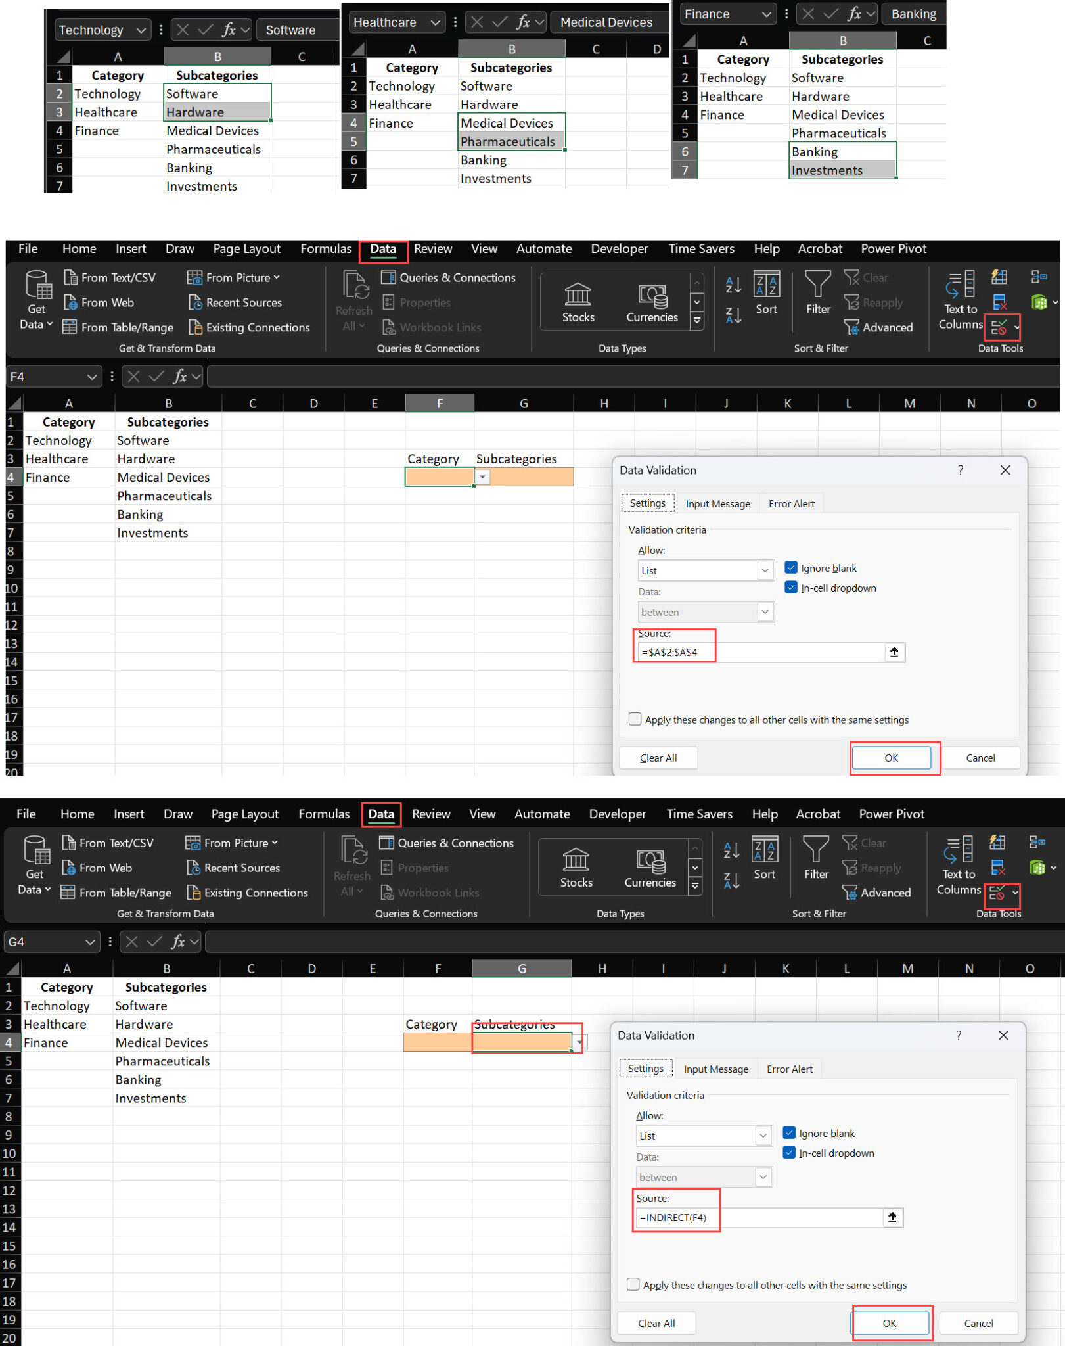1065x1346 pixels.
Task: Open Advanced filter options
Action: 878,327
